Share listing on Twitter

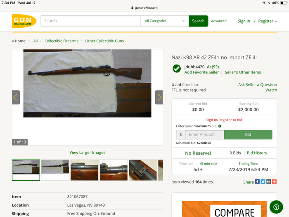pos(263,182)
